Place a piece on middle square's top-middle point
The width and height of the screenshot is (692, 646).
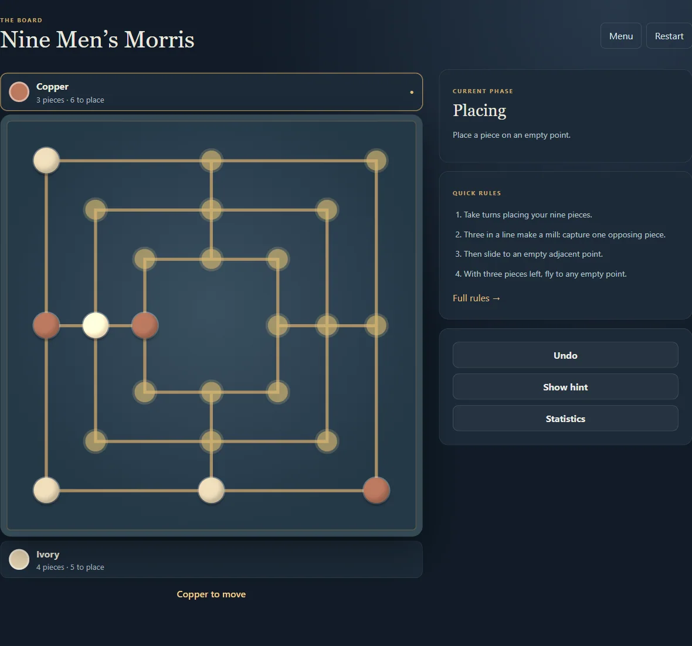211,210
